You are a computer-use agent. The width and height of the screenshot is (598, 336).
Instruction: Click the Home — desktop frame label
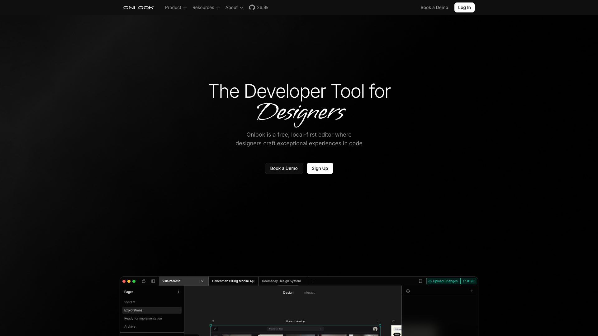(x=295, y=321)
